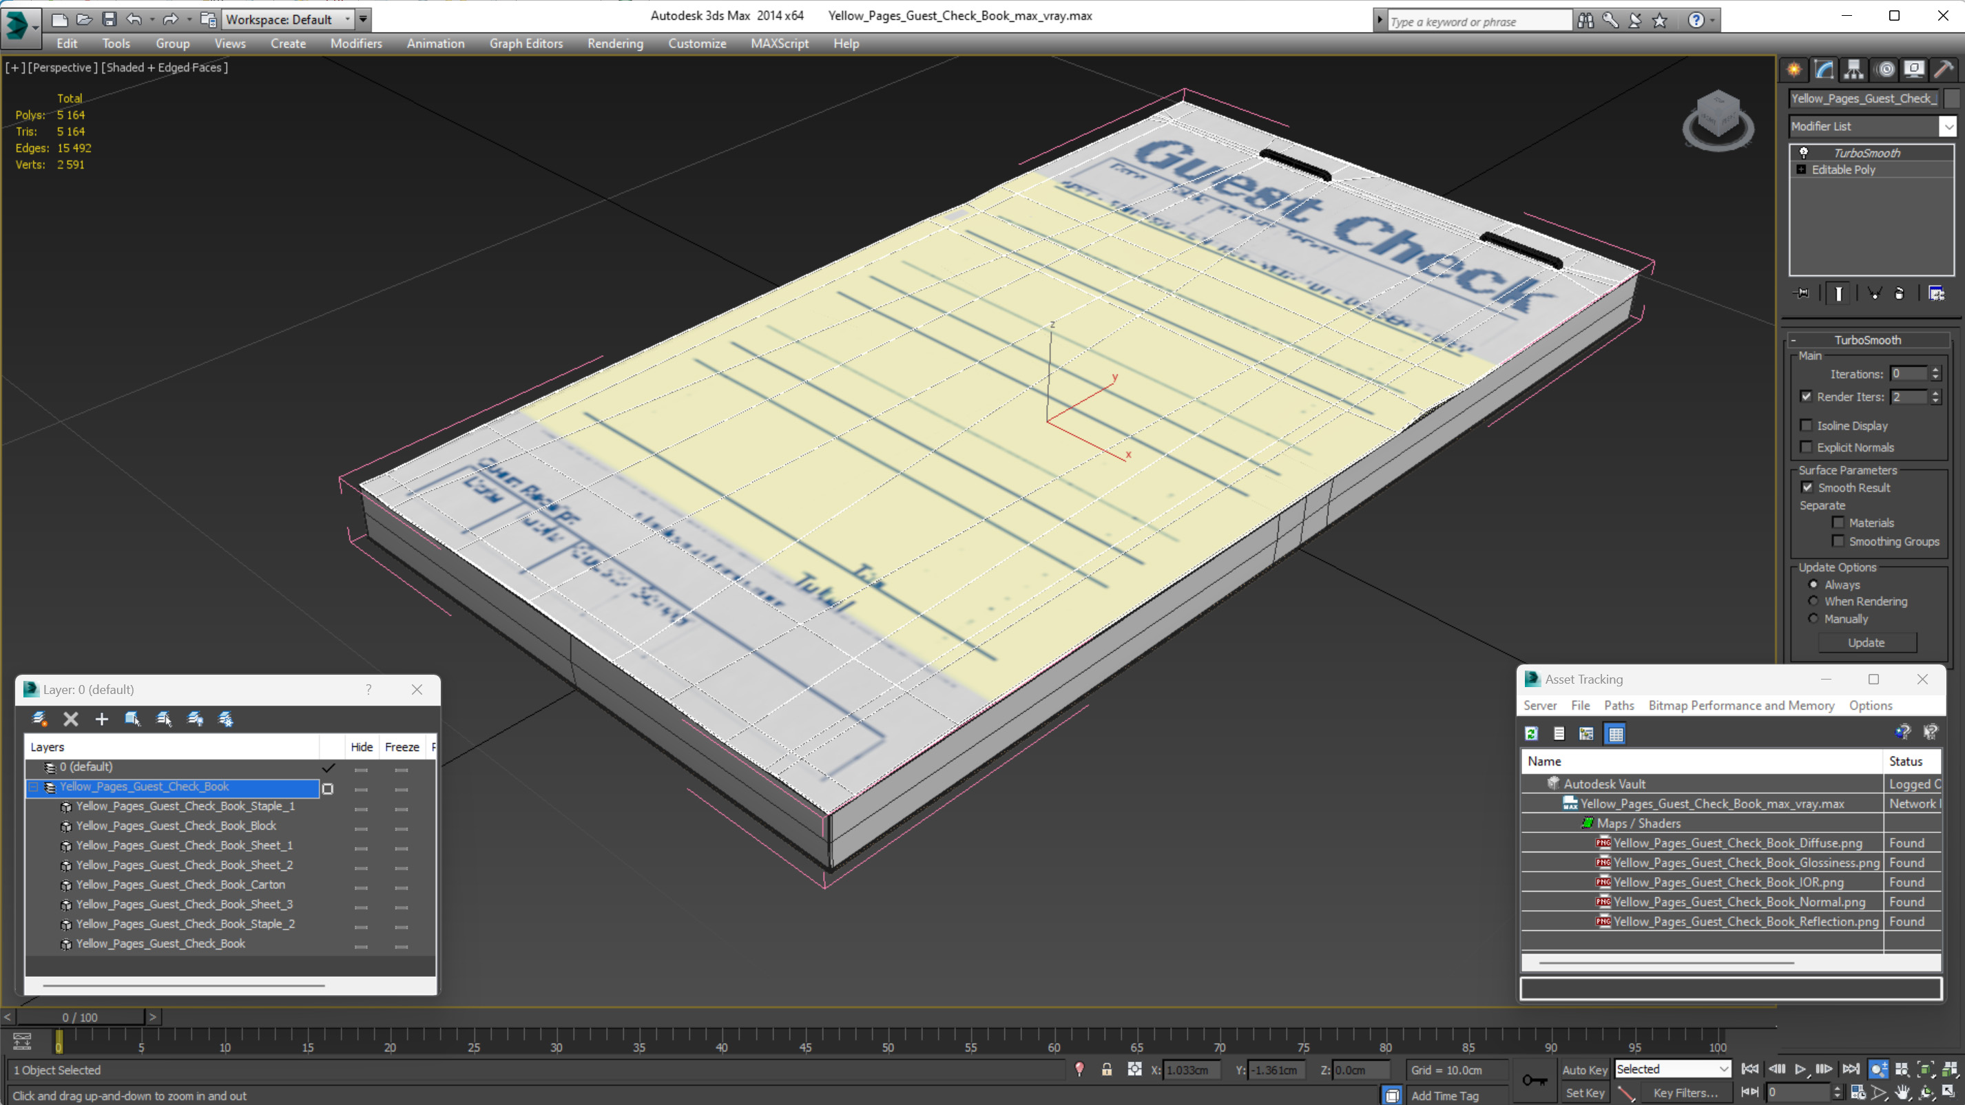This screenshot has height=1105, width=1965.
Task: Open the Selected key filter dropdown
Action: [x=1673, y=1069]
